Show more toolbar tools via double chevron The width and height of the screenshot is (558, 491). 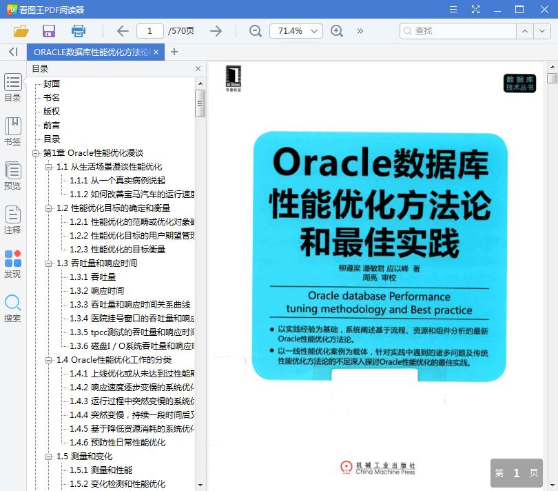[360, 31]
